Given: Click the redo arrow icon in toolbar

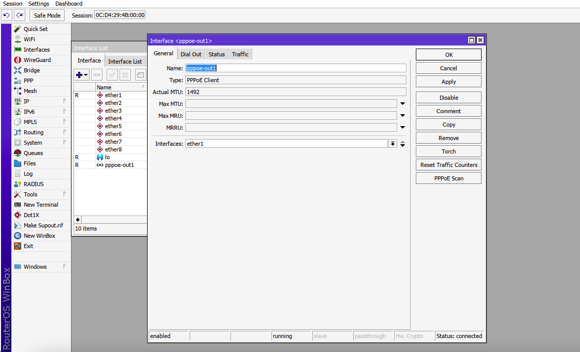Looking at the screenshot, I should click(19, 15).
